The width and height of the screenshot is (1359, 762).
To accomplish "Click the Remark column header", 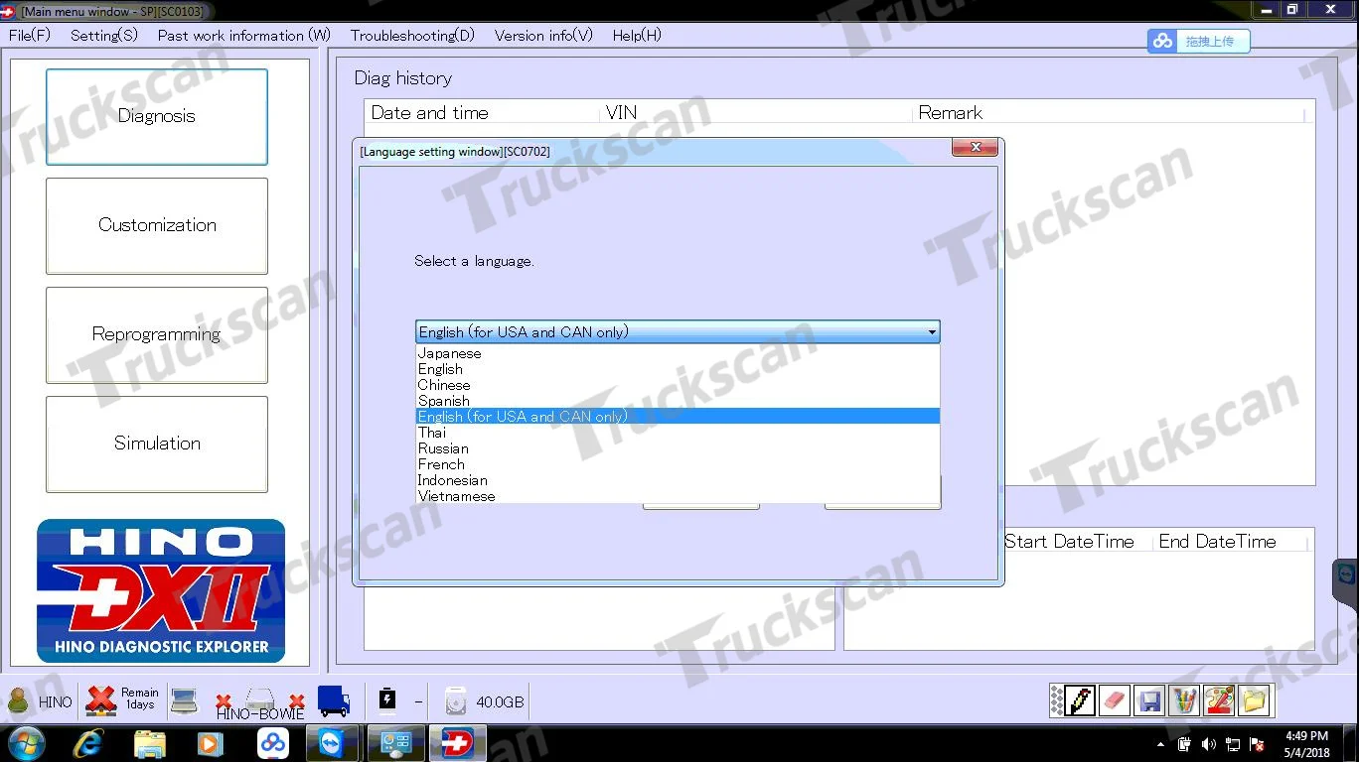I will click(1109, 113).
